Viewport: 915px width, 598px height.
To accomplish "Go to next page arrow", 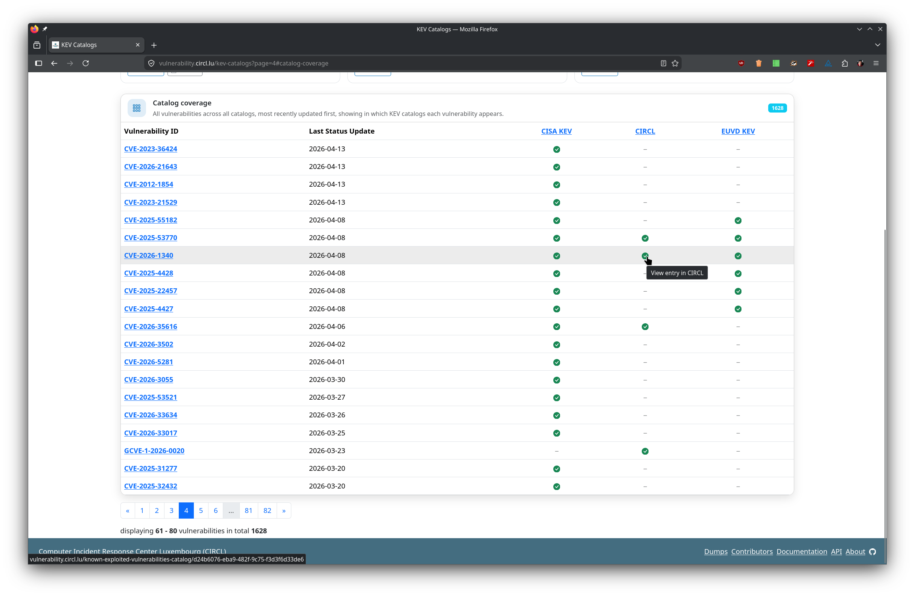I will click(x=284, y=510).
